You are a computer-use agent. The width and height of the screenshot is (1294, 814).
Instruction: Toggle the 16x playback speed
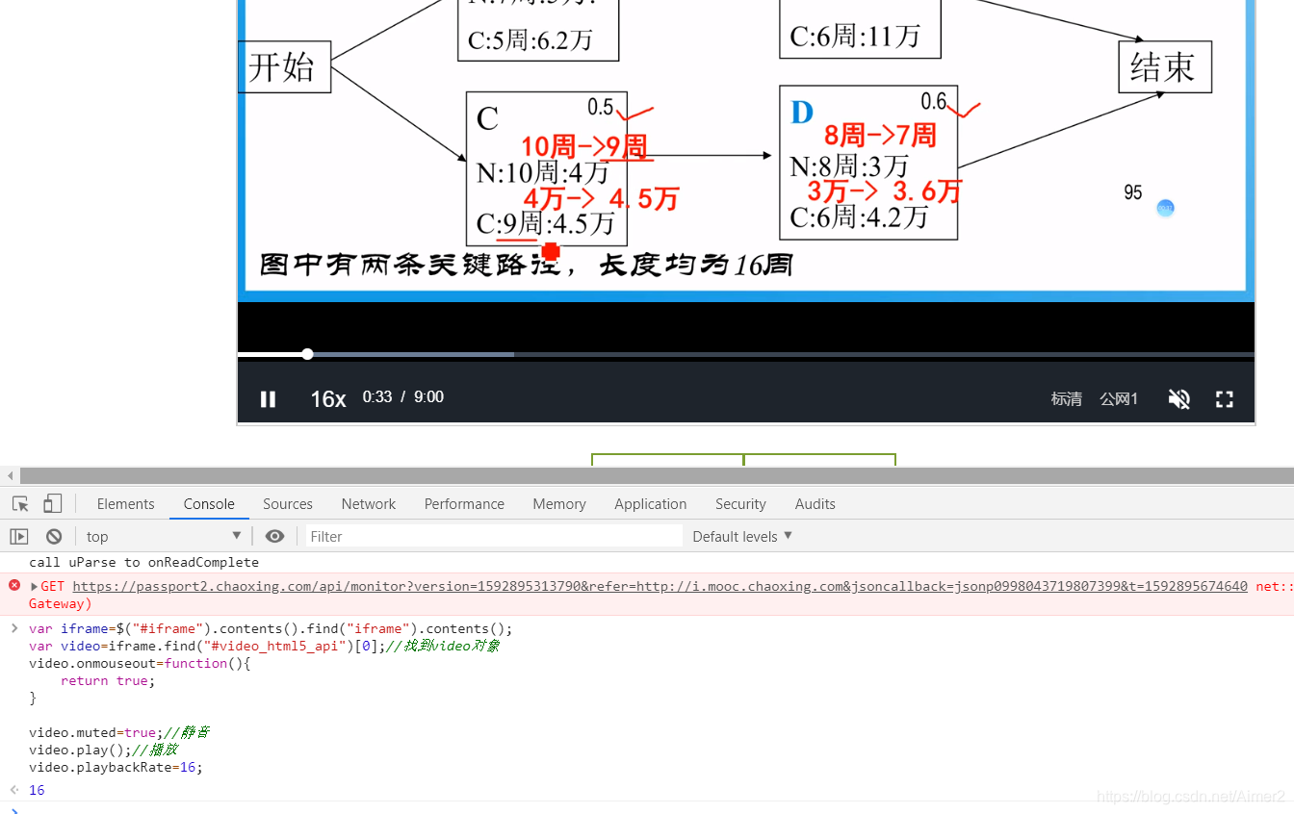click(x=327, y=398)
